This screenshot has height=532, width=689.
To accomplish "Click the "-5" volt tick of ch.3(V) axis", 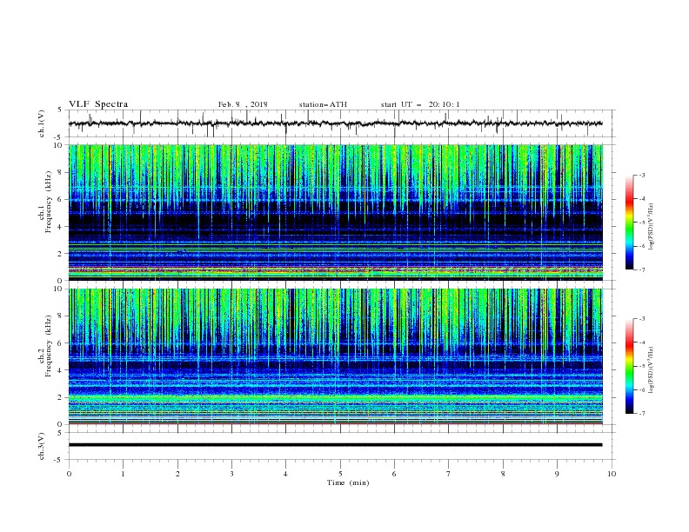I will [59, 460].
